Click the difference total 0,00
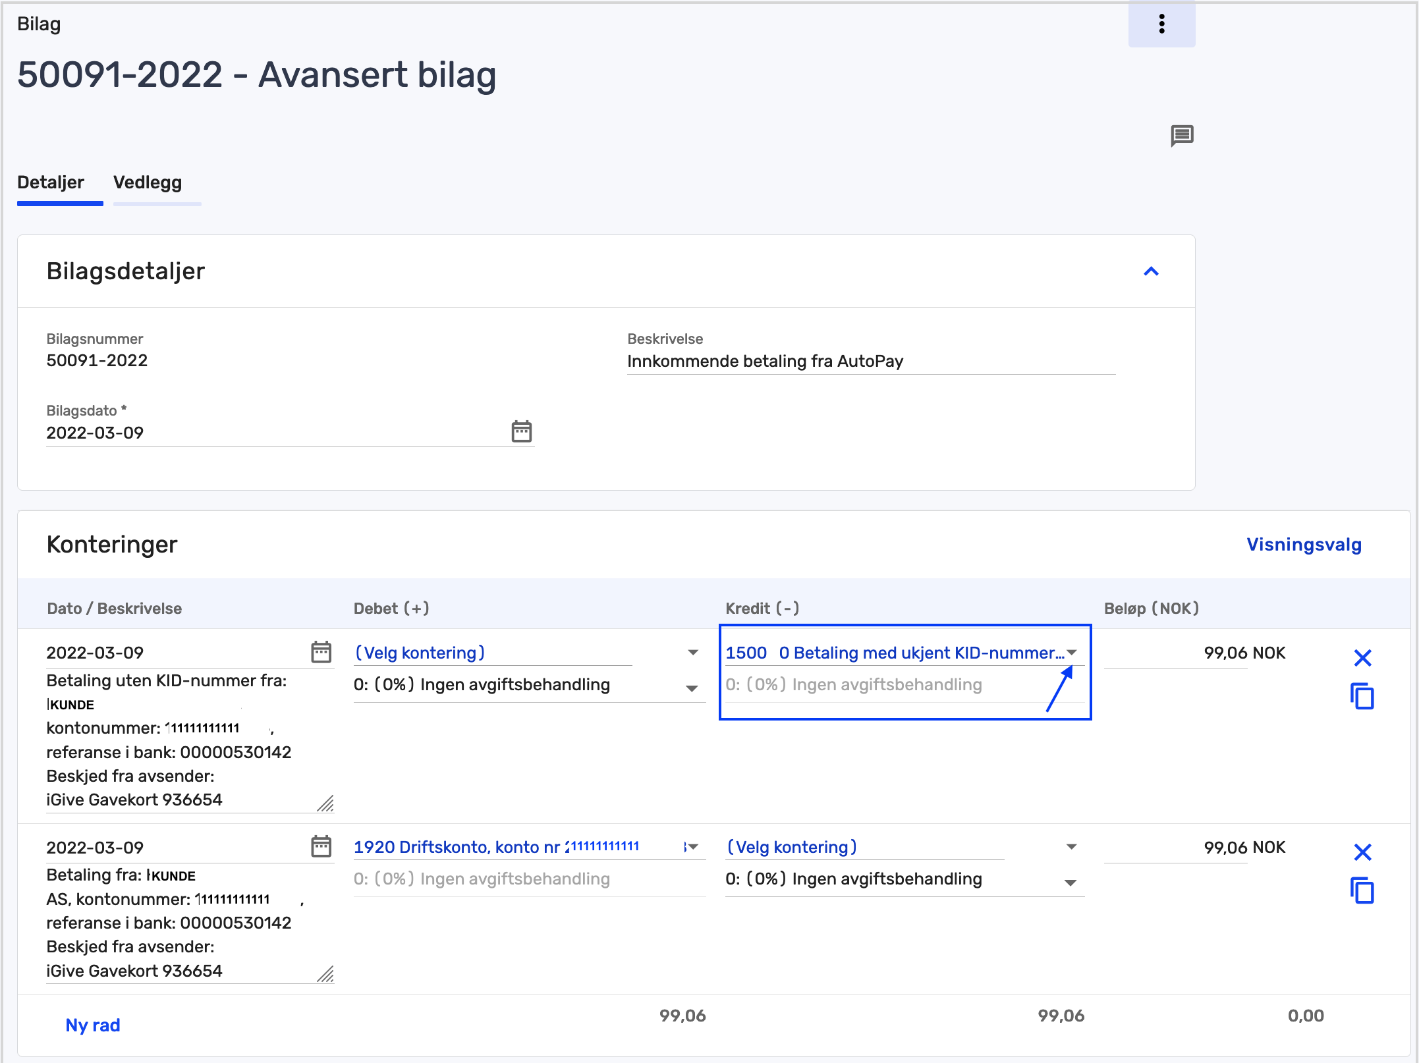Viewport: 1419px width, 1063px height. [1306, 1016]
